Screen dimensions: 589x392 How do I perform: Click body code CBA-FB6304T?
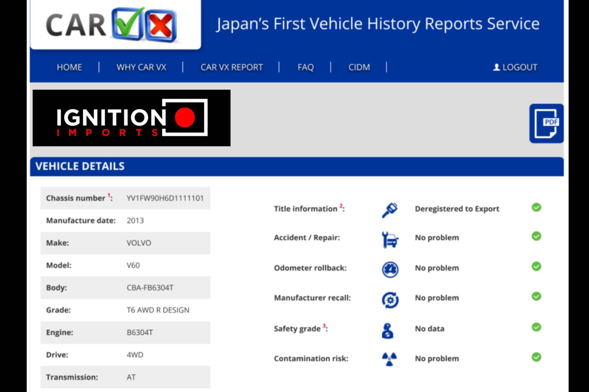(150, 288)
